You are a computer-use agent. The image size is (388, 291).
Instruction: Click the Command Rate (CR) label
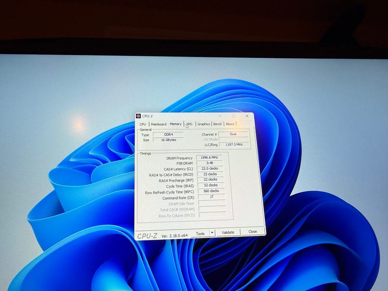coord(178,198)
